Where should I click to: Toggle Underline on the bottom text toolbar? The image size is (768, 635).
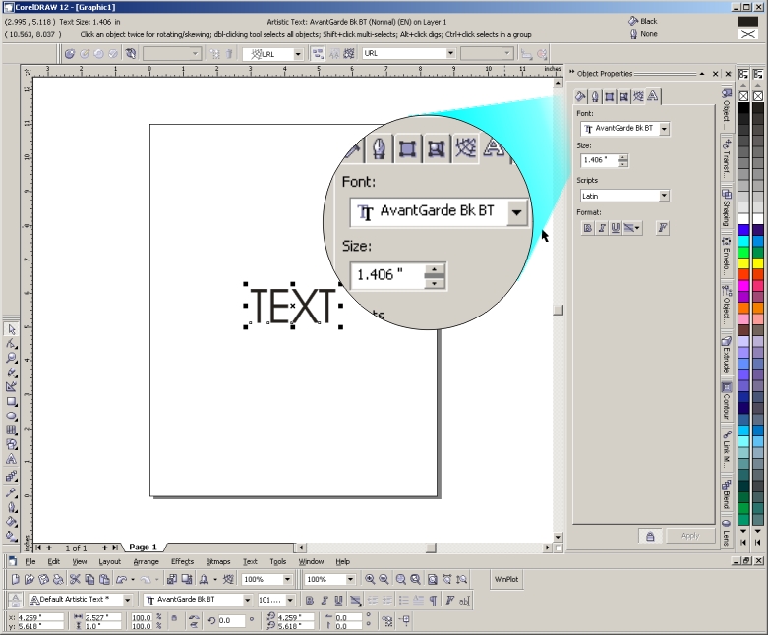tap(338, 601)
